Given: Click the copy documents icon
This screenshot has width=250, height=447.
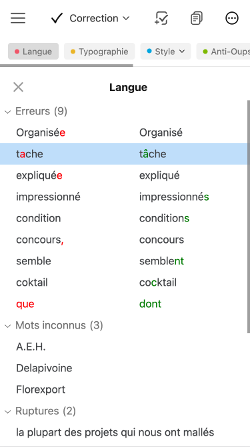Looking at the screenshot, I should (x=197, y=18).
